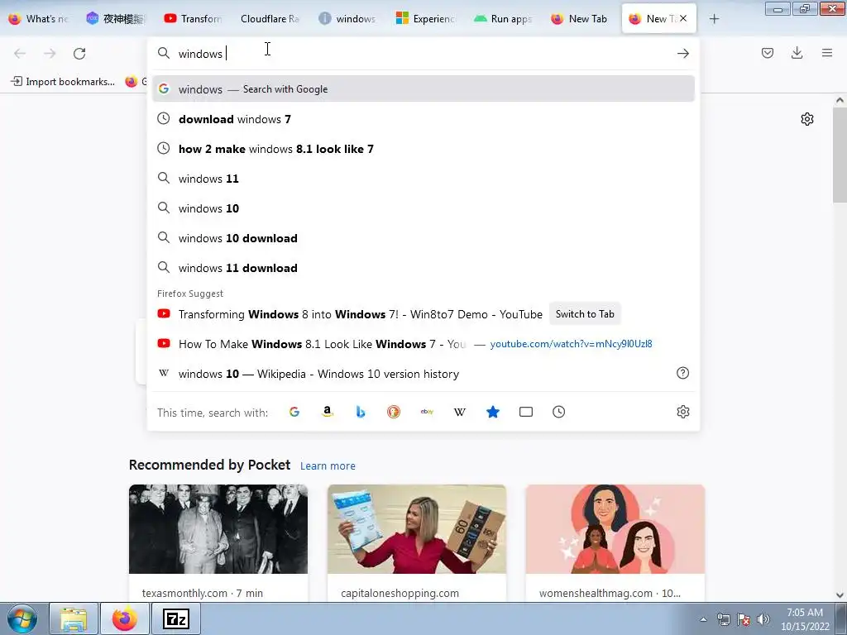Open search settings gear in dropdown

pyautogui.click(x=682, y=412)
